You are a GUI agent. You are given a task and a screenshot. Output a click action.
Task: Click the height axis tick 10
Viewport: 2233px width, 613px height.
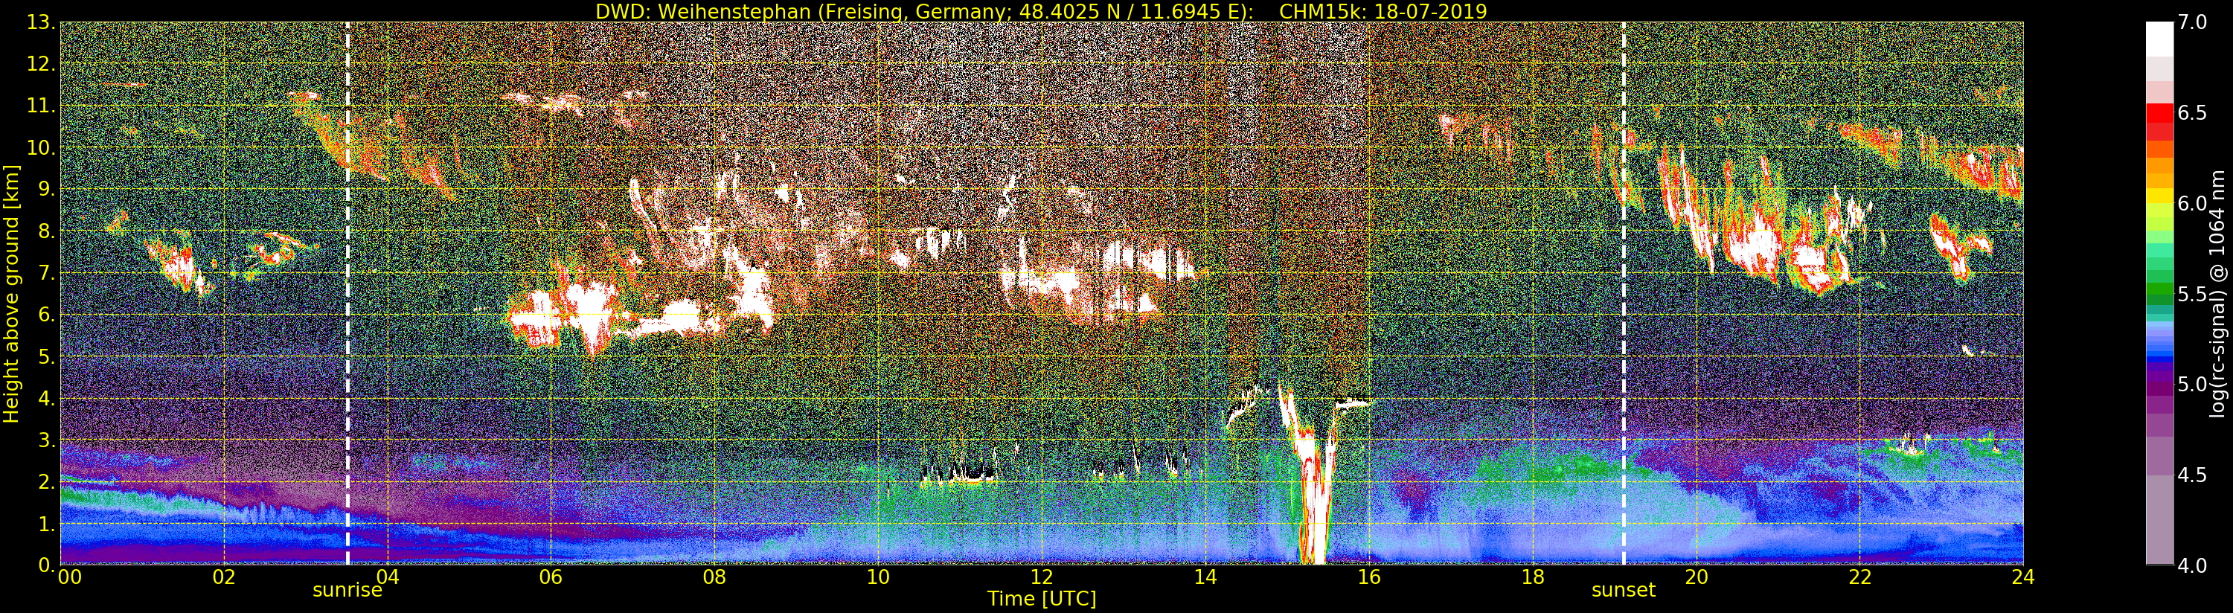coord(41,147)
